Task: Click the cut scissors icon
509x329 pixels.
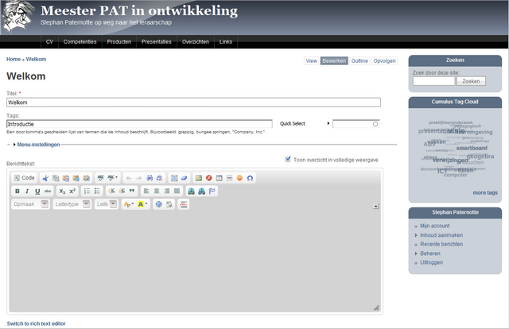Action: pos(45,178)
